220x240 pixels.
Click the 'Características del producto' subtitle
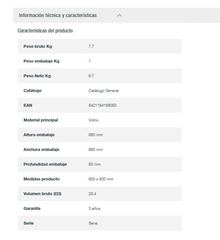pyautogui.click(x=45, y=31)
